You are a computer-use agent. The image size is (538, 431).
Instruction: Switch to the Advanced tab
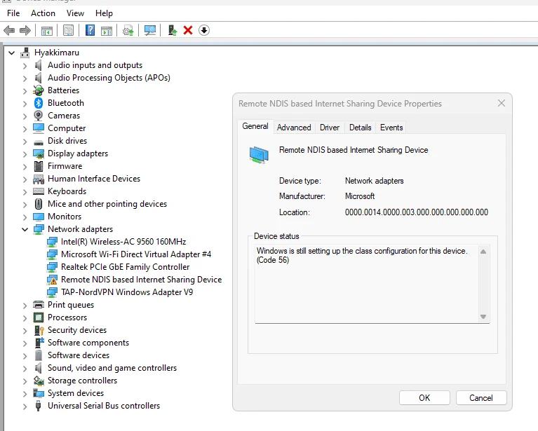294,128
